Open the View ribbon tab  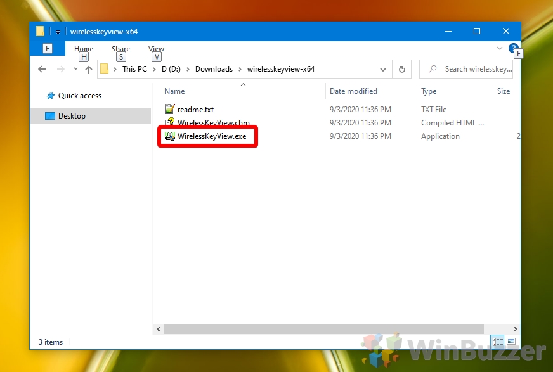156,49
